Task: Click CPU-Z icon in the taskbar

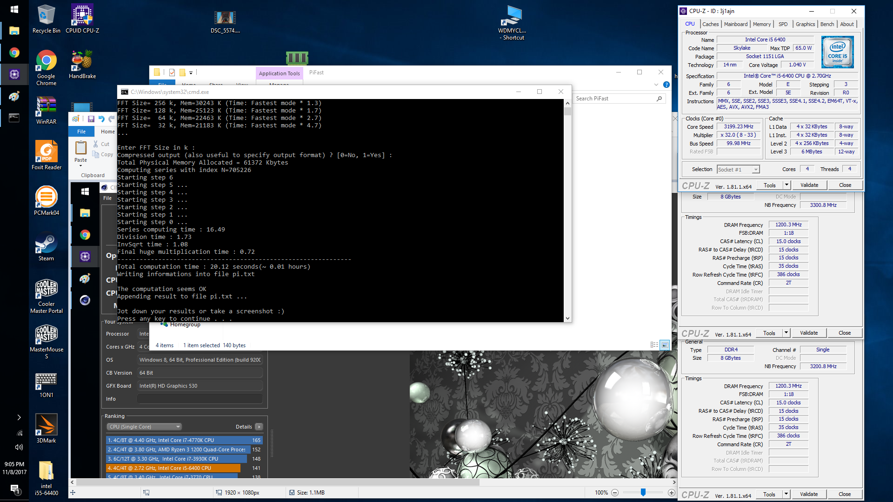Action: (x=14, y=74)
